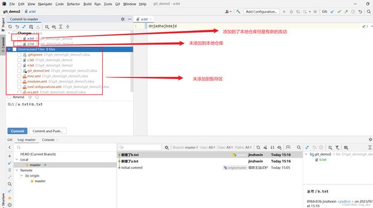373x208 pixels.
Task: Click Git log refresh icon
Action: 258,147
